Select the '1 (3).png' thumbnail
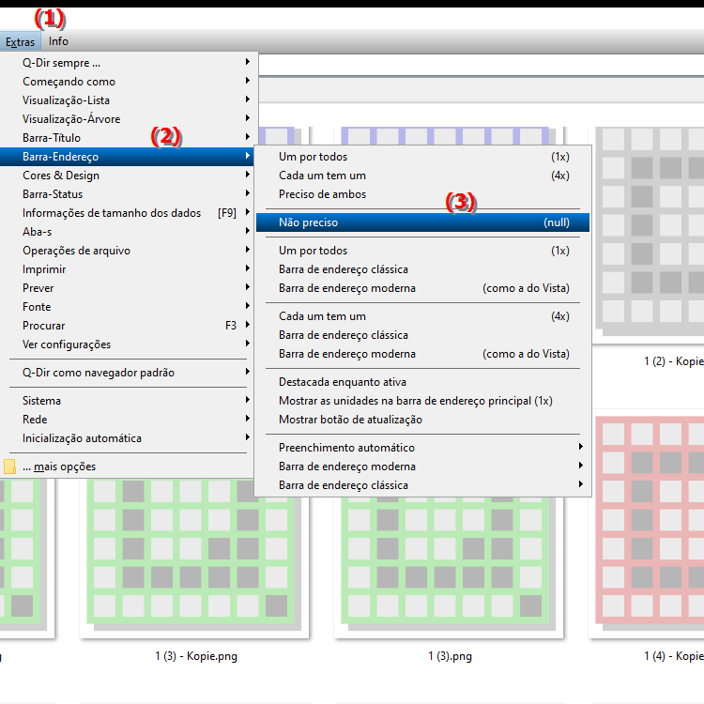 pyautogui.click(x=448, y=566)
